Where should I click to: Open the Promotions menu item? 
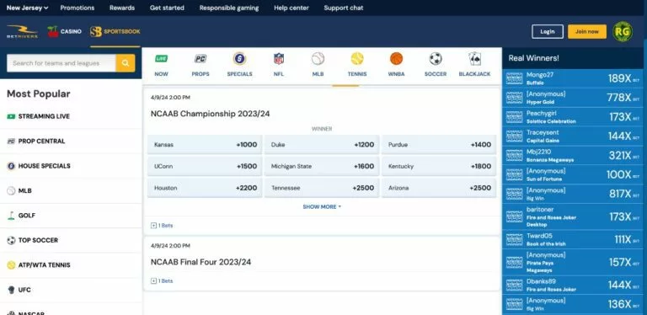point(78,8)
